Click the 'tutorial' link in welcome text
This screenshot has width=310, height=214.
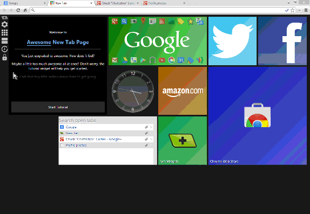tap(34, 68)
